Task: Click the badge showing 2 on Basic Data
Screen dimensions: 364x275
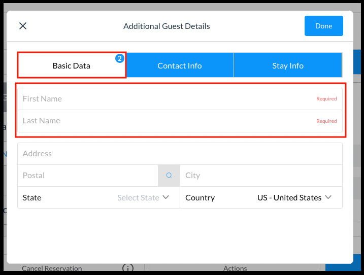Action: coord(120,58)
